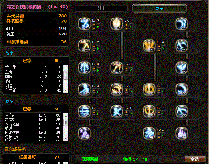Decrease level of the Lv.2 skill
This screenshot has width=209, height=164.
(x=94, y=50)
